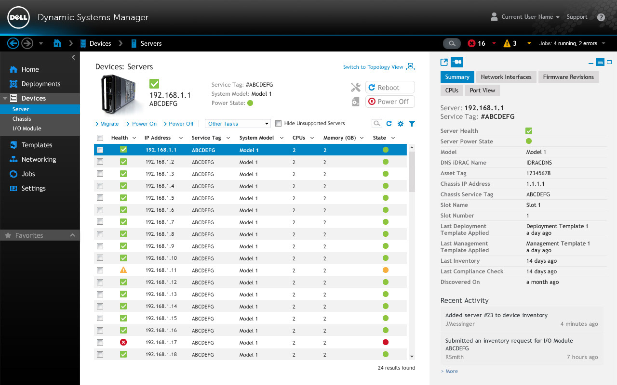
Task: Toggle the select-all checkbox in table header
Action: coord(100,138)
